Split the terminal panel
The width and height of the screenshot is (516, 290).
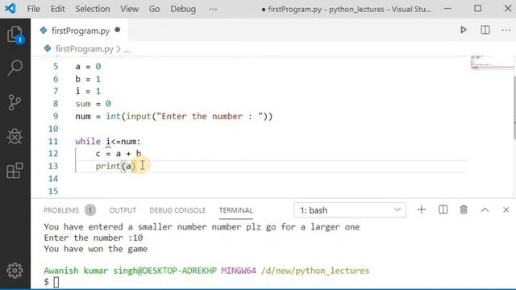(443, 209)
